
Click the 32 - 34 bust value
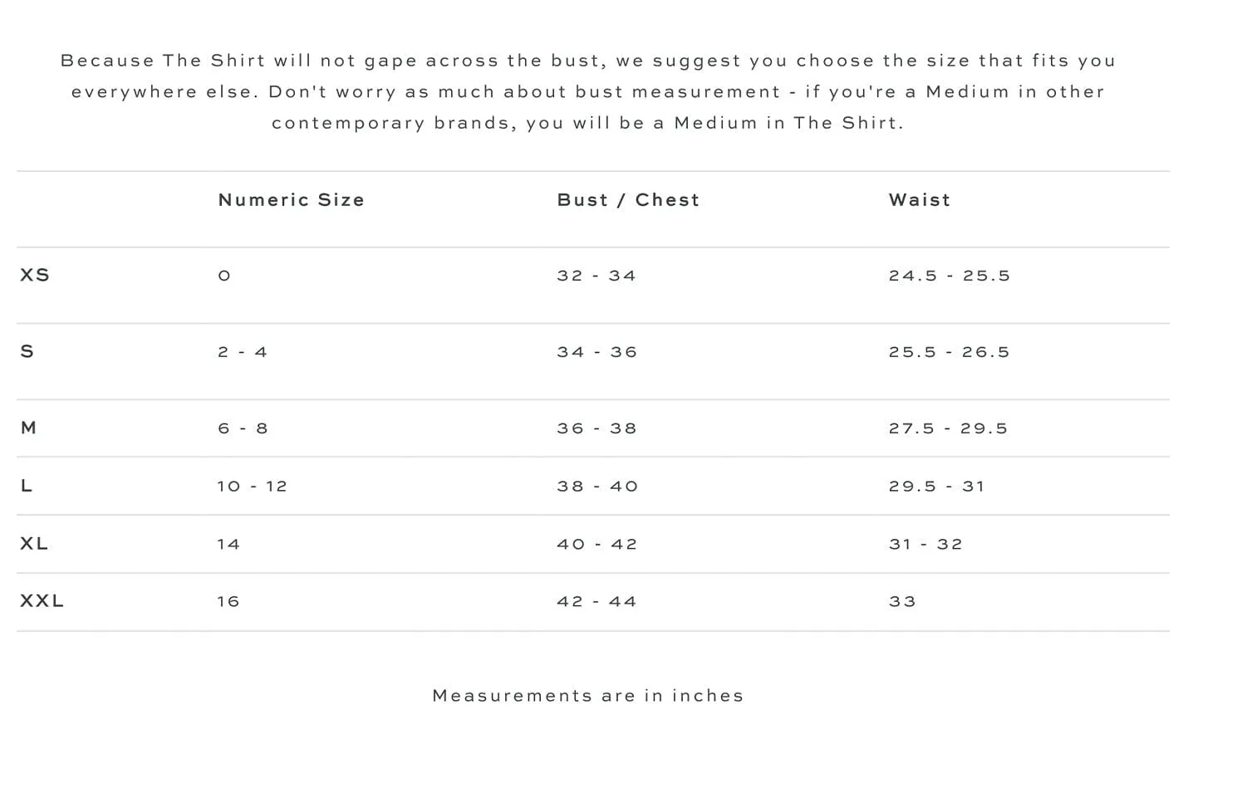tap(596, 276)
